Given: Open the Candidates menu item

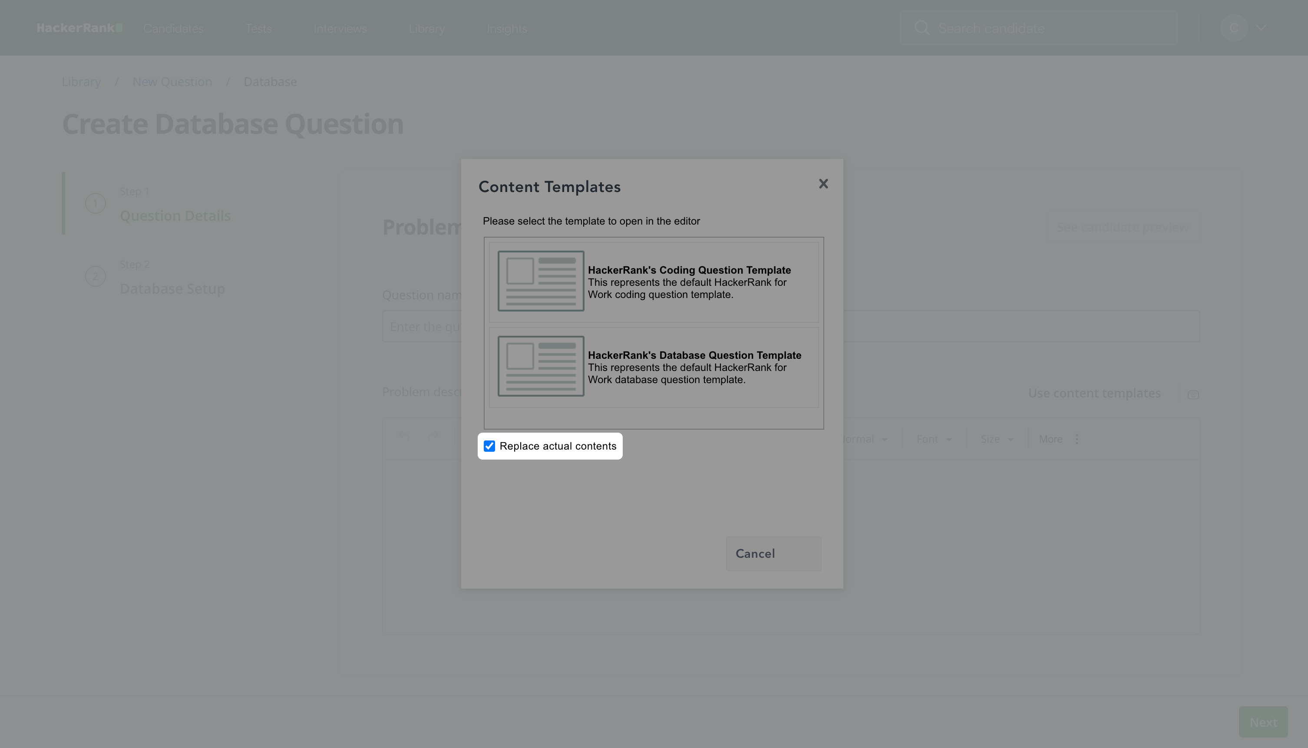Looking at the screenshot, I should tap(173, 29).
